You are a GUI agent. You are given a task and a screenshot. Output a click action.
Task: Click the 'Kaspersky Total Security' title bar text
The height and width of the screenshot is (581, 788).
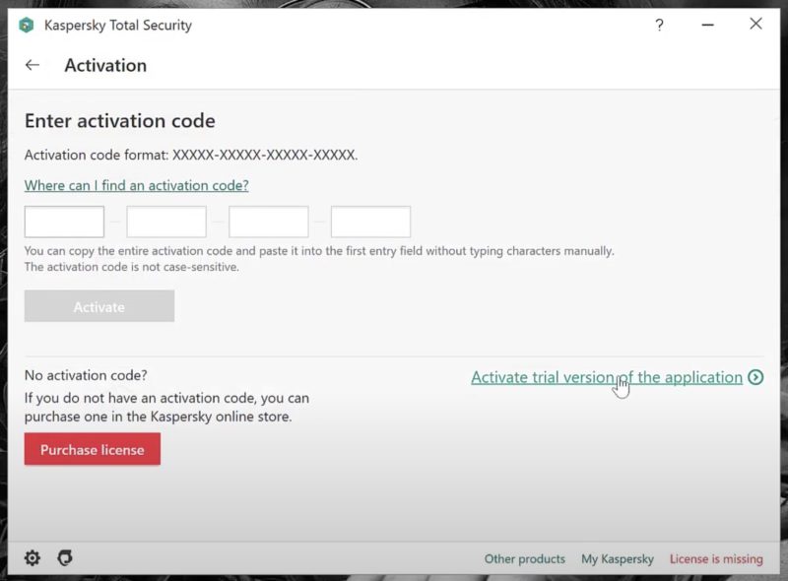(x=118, y=25)
